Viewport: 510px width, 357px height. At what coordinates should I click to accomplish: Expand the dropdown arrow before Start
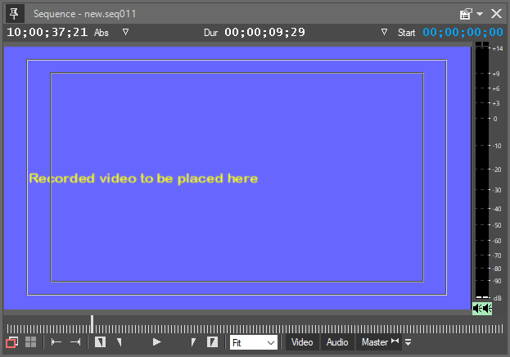tap(385, 32)
